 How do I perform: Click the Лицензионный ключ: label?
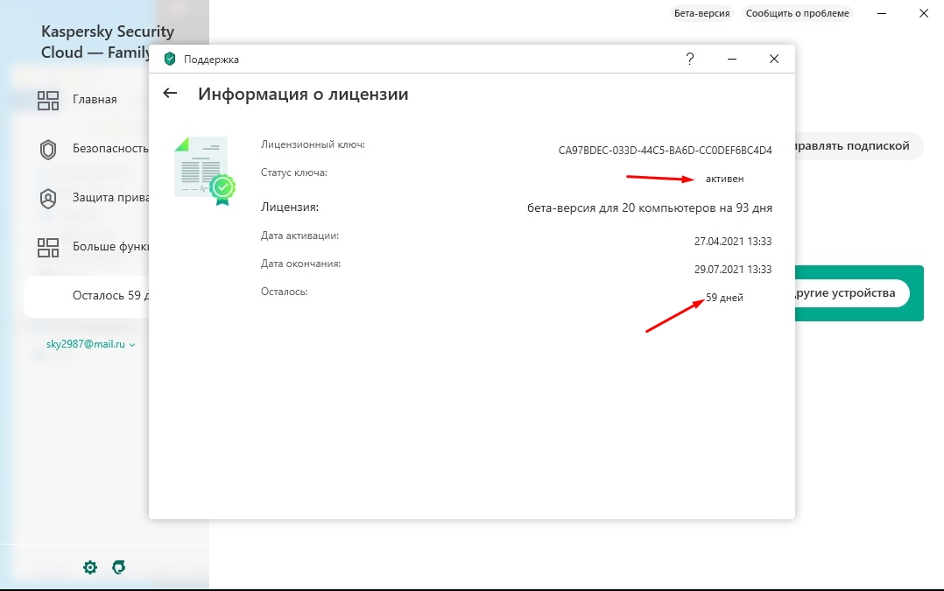[x=313, y=144]
